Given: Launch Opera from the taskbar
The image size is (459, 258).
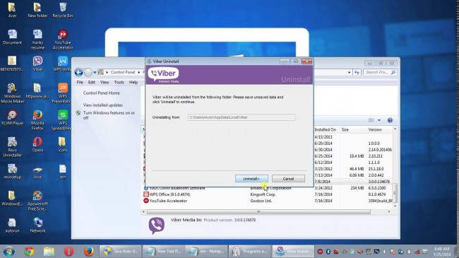Looking at the screenshot, I should (68, 251).
